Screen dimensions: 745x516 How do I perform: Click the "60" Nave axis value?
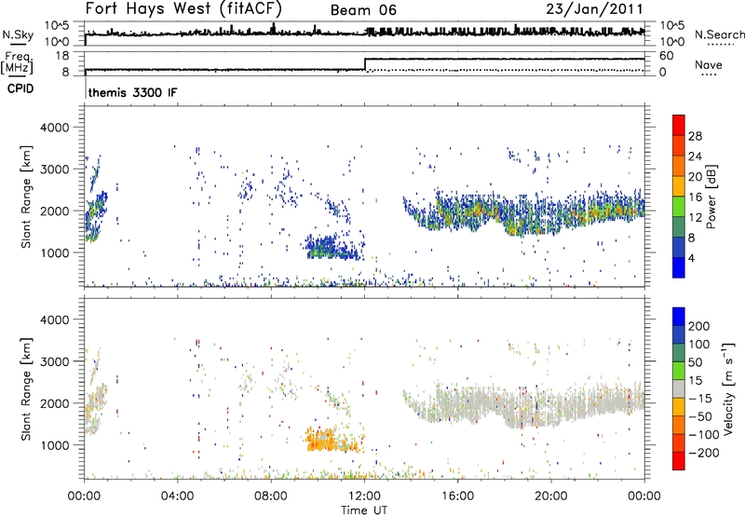tap(667, 56)
